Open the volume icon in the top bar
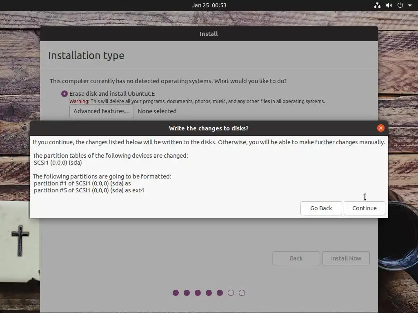This screenshot has width=418, height=313. [x=389, y=5]
